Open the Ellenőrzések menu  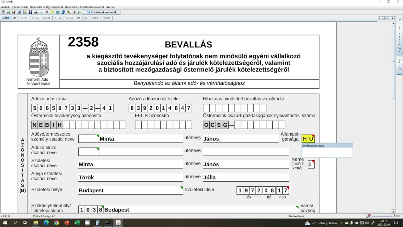point(20,7)
